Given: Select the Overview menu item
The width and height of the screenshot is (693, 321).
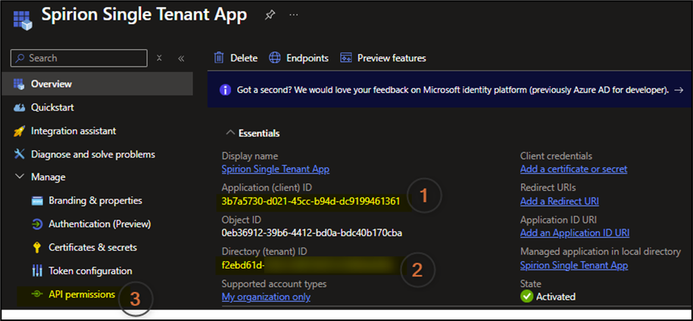Looking at the screenshot, I should pos(52,84).
